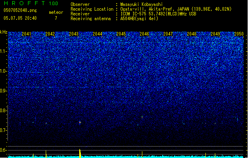Image resolution: width=248 pixels, height=158 pixels.
Task: Click the 2041 time marker
Action: [26, 34]
